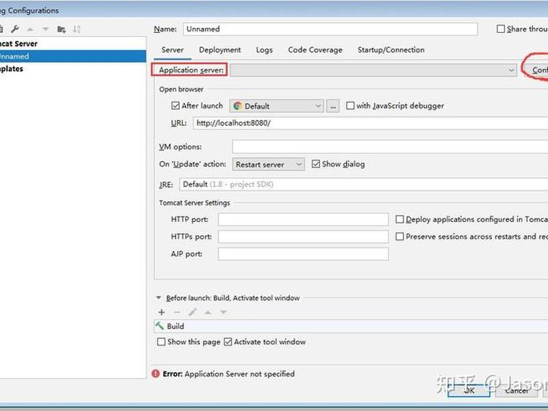Click the wrench edit templates icon
This screenshot has width=548, height=411.
coord(15,29)
